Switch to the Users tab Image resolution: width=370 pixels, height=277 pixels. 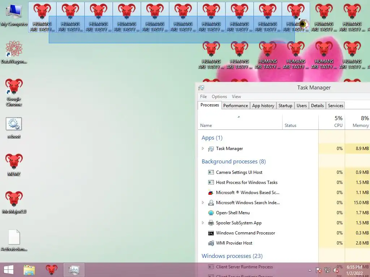[302, 106]
